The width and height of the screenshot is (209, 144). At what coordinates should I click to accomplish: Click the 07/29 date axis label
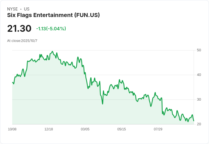point(158,129)
